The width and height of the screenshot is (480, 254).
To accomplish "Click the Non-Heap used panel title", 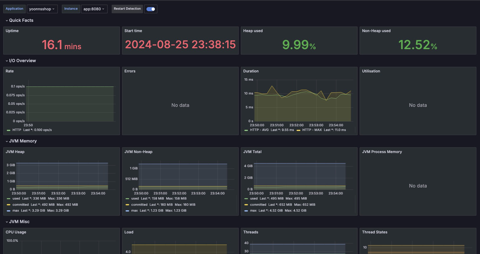I will tap(376, 31).
